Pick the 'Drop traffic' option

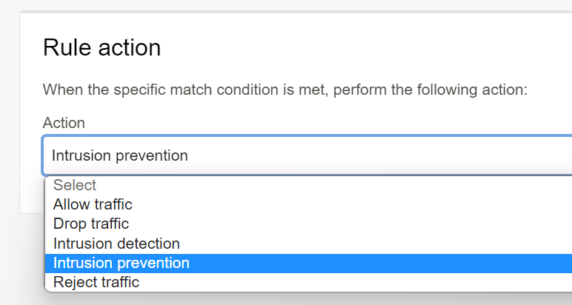(91, 224)
